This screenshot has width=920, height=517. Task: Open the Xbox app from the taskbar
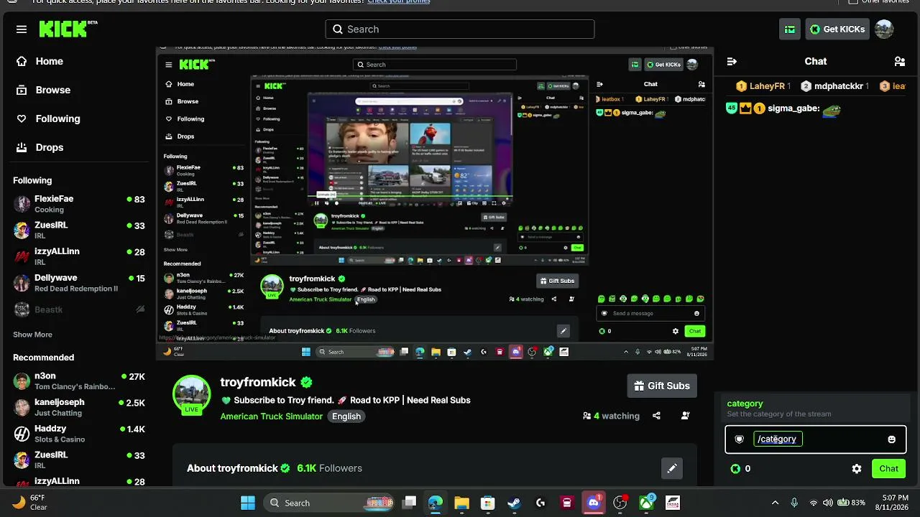(x=647, y=503)
